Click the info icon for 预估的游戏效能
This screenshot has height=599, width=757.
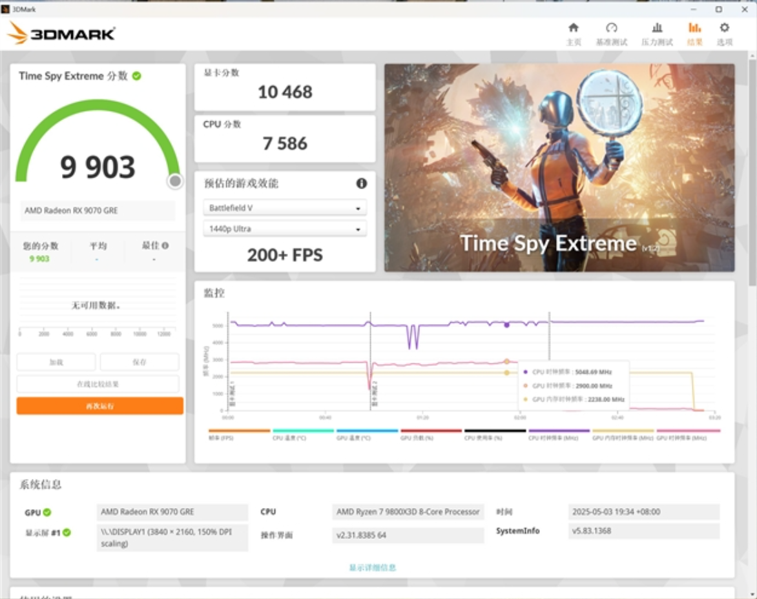coord(361,183)
